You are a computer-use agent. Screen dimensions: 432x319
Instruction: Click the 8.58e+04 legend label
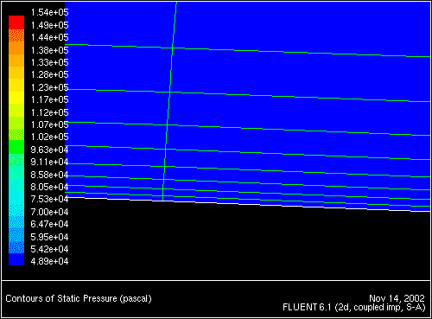click(49, 175)
